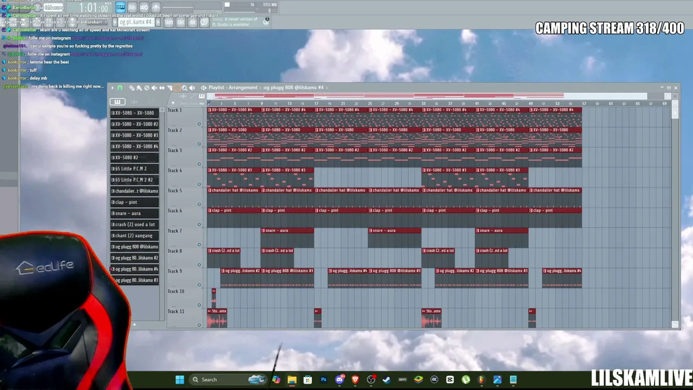Click the first clap - pint clip on Track 6

(x=233, y=218)
